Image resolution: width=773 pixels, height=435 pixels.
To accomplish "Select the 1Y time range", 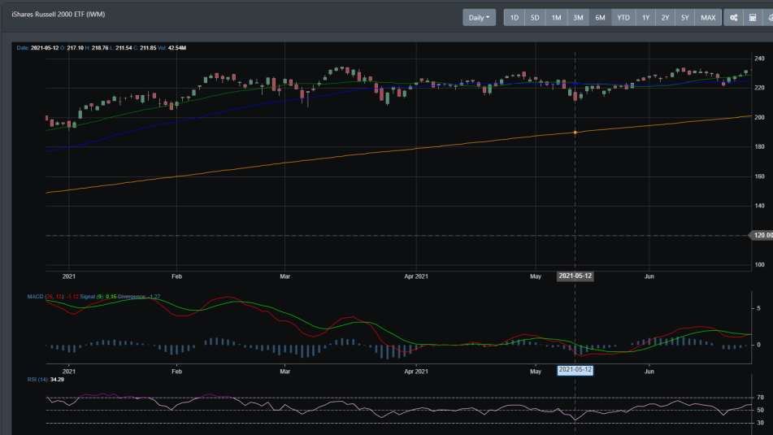I will 645,18.
